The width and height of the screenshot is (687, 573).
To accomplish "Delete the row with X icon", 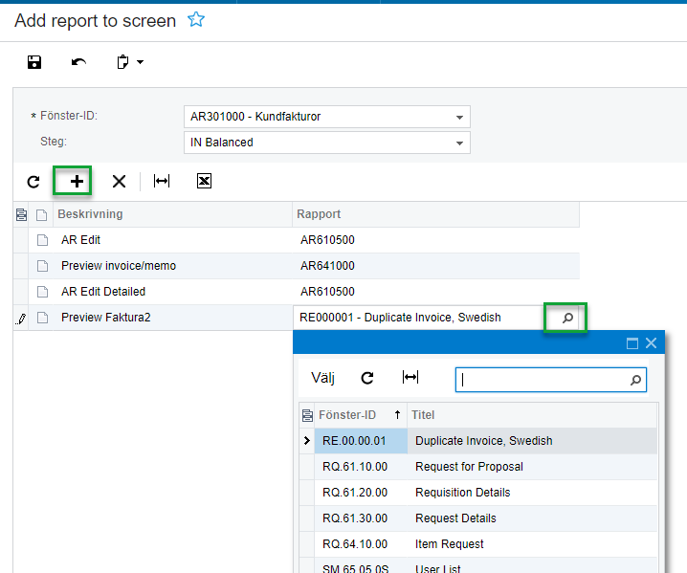I will 119,181.
